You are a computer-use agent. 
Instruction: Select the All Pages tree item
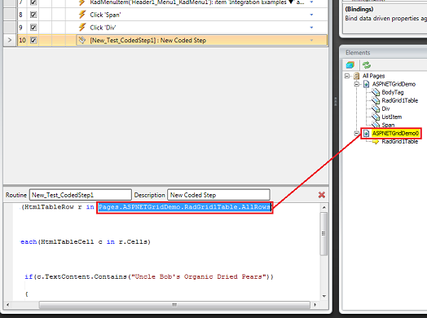click(373, 76)
